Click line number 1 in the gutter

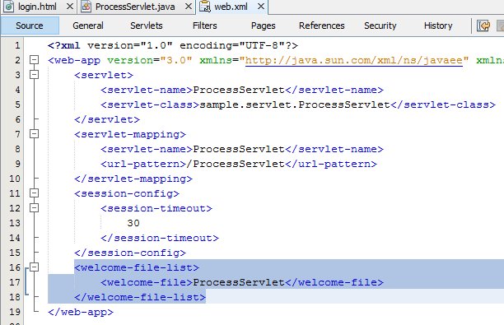pos(17,45)
